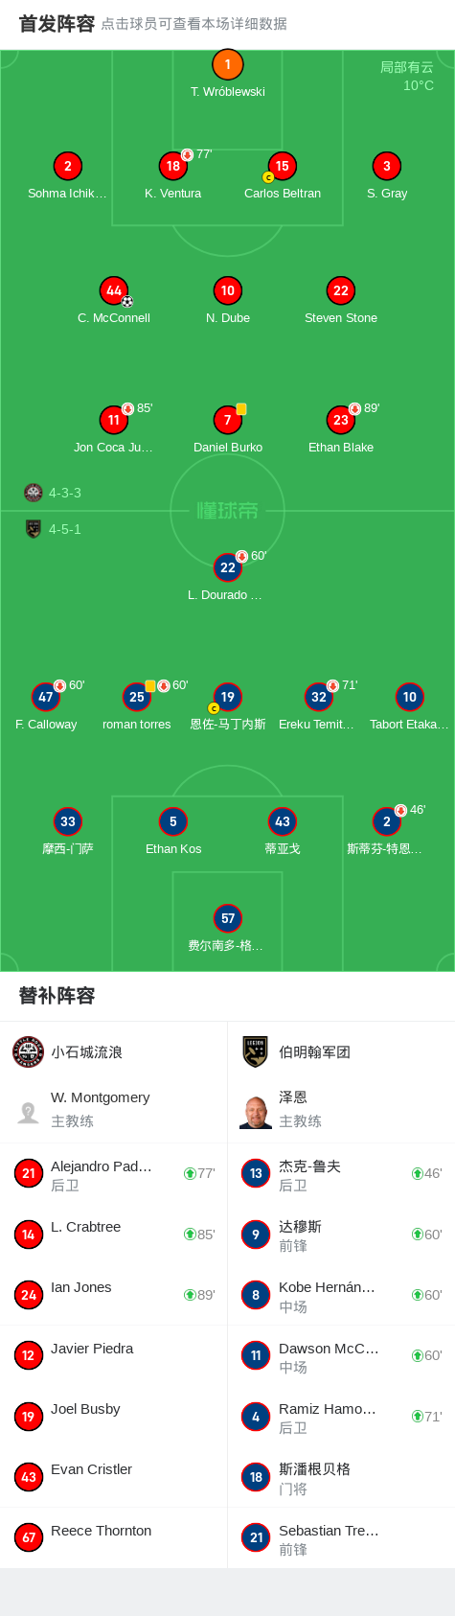Open 伯明翰军团 team page from substitutes header
The image size is (455, 1616).
click(x=341, y=1051)
